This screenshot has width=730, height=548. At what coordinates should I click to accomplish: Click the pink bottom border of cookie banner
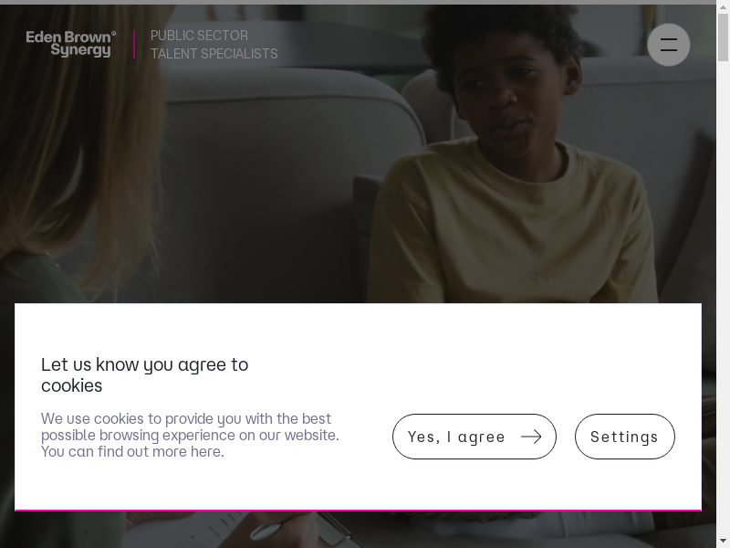tap(358, 511)
